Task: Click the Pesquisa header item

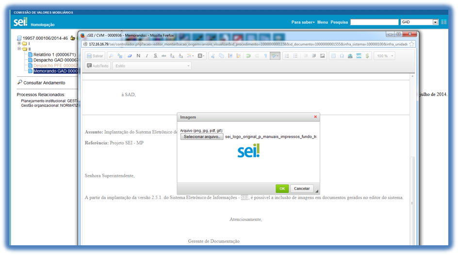Action: pyautogui.click(x=339, y=22)
